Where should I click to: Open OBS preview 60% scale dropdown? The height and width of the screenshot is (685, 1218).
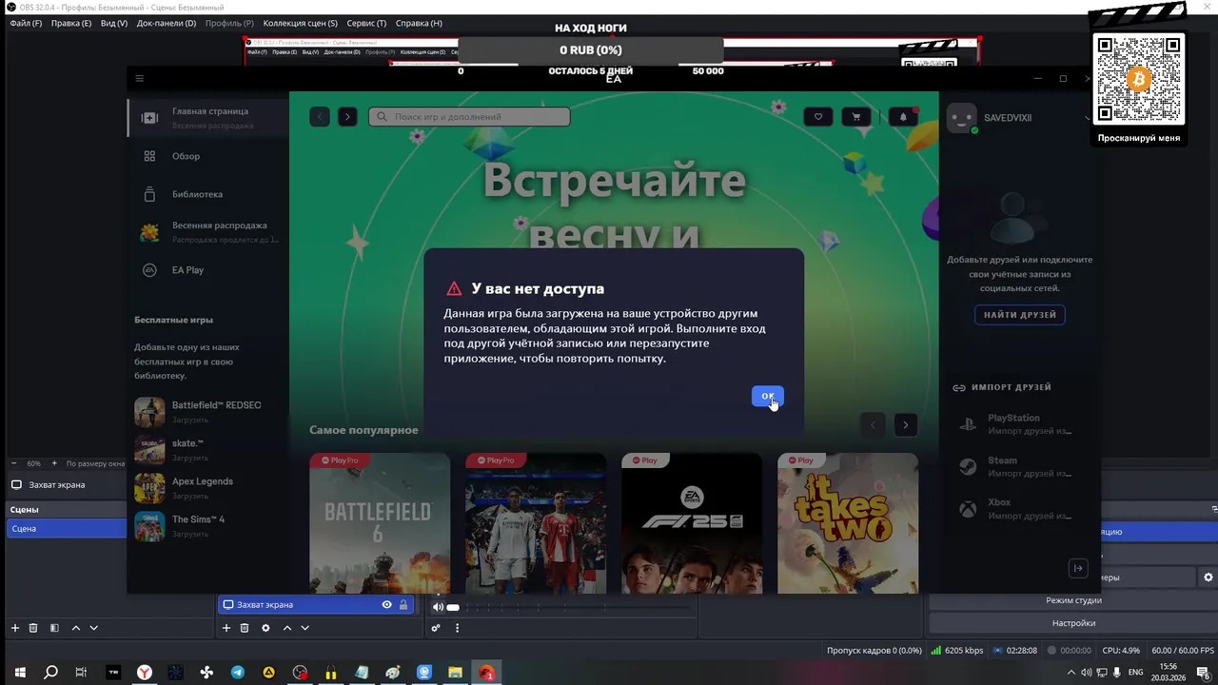click(33, 463)
